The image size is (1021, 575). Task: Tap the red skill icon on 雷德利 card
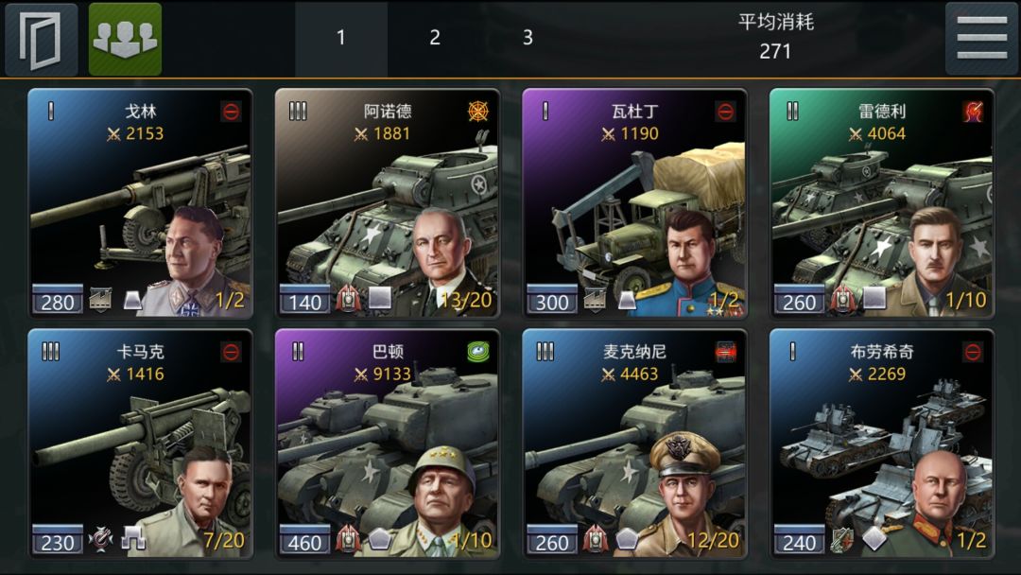pos(973,112)
